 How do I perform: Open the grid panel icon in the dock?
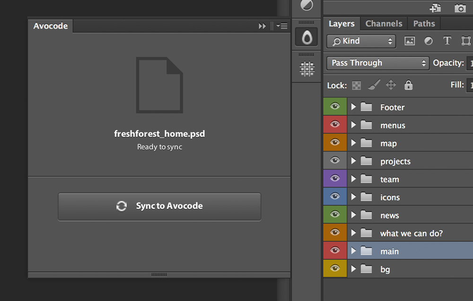(307, 69)
